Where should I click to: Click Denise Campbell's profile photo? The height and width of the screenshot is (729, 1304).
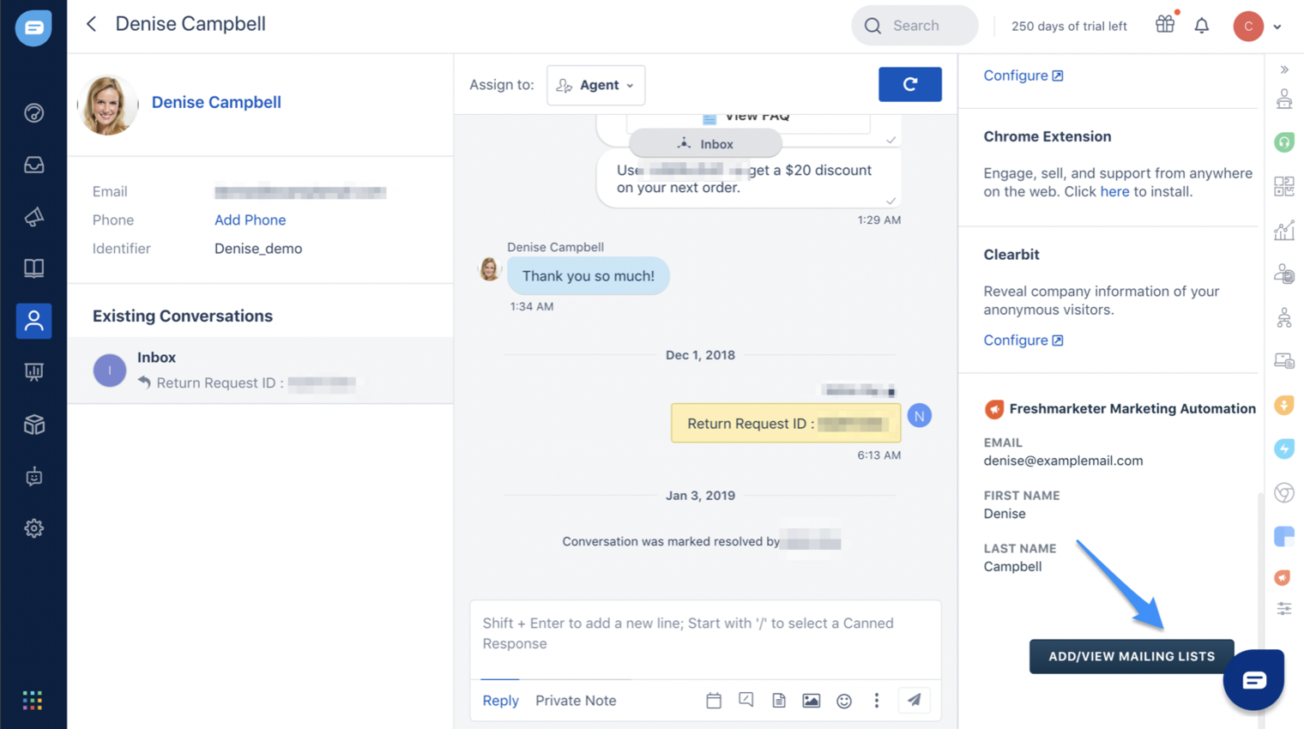click(108, 105)
